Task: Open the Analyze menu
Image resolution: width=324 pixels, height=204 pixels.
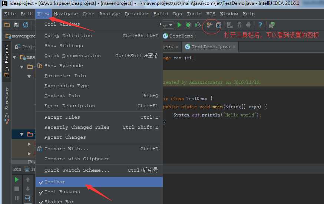Action: pyautogui.click(x=109, y=14)
